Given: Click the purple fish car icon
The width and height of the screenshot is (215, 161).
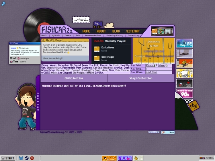Looking at the screenshot, I should [98, 24].
